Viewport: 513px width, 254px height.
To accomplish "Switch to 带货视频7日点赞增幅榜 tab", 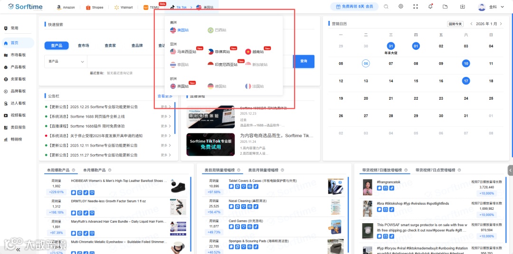I will click(435, 170).
